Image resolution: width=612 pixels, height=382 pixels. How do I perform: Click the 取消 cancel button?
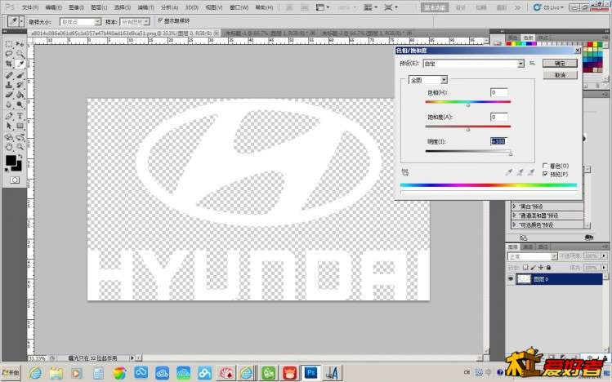coord(560,75)
